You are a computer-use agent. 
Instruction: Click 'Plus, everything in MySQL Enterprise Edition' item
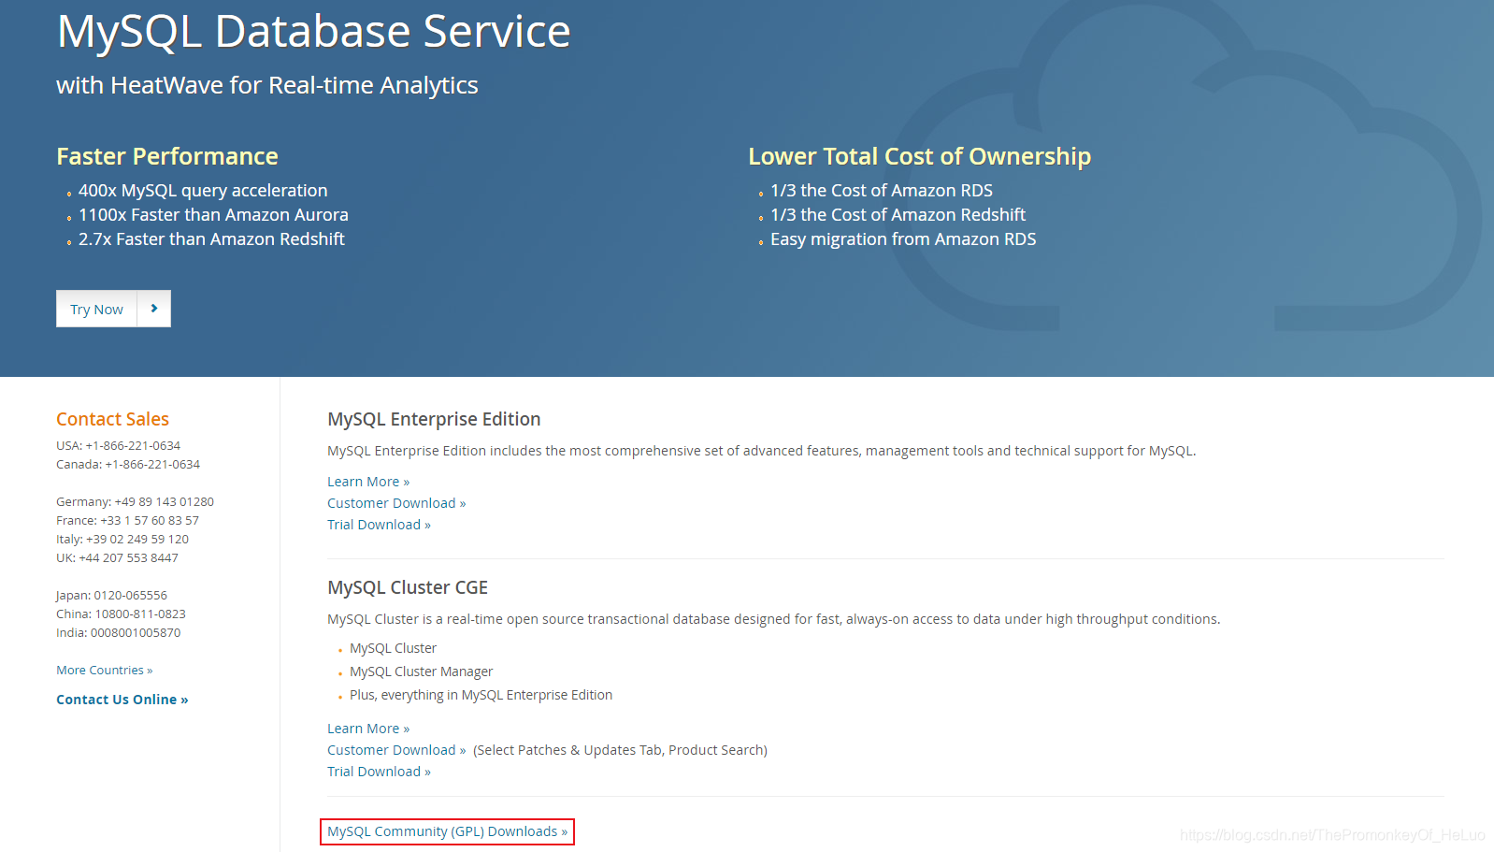click(481, 695)
